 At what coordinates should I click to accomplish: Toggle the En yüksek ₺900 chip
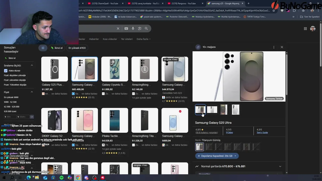click(77, 48)
